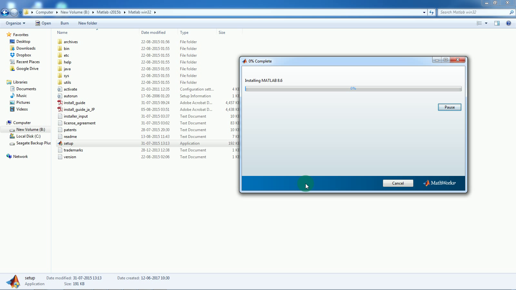Image resolution: width=516 pixels, height=290 pixels.
Task: Select the installer_input text file icon
Action: point(60,116)
